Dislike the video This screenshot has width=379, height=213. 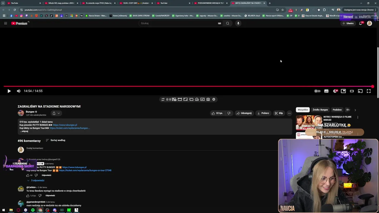[x=229, y=113]
